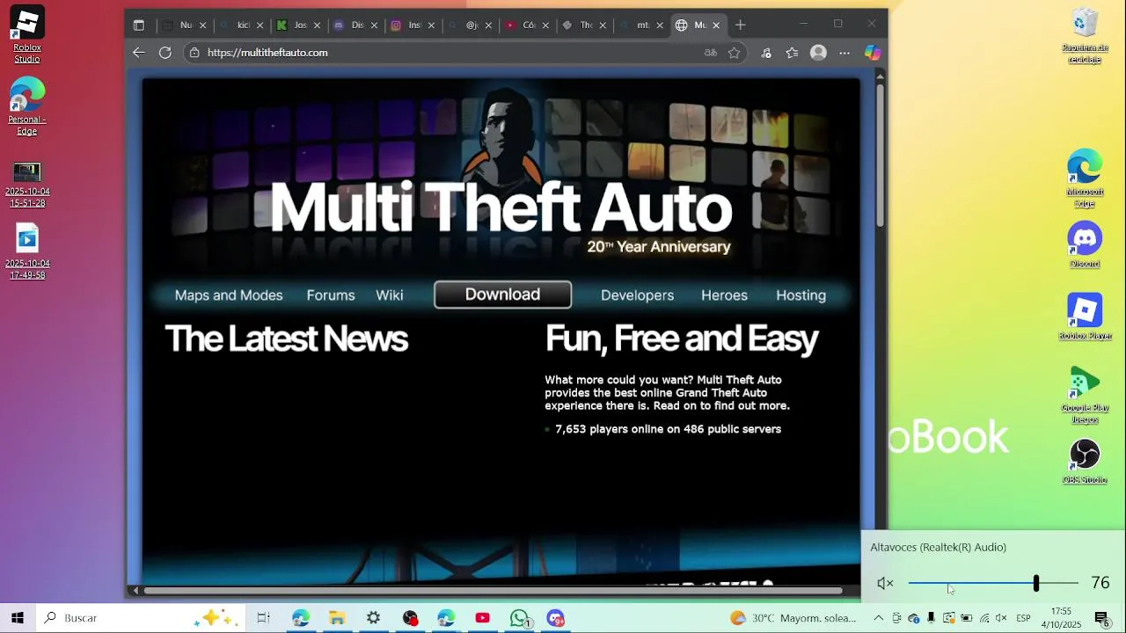Open WhatsApp from the taskbar
The width and height of the screenshot is (1126, 633).
pos(519,618)
